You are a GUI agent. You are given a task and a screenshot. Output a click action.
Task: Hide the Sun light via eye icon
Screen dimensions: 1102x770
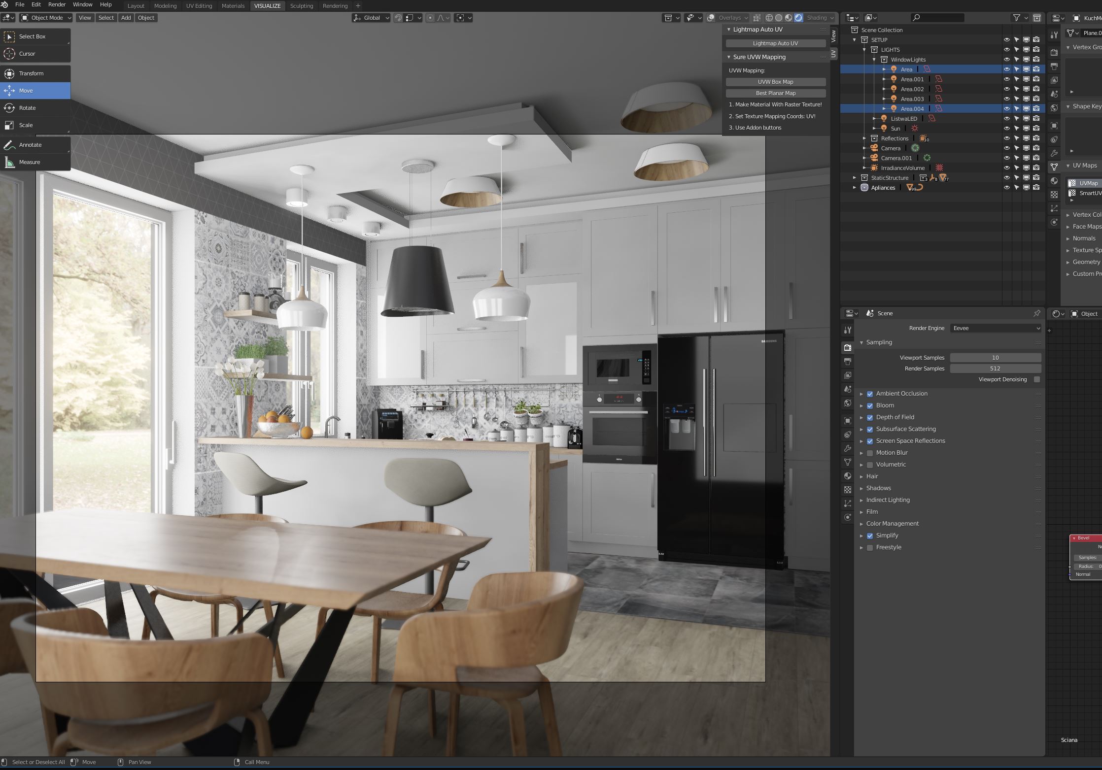point(1006,128)
